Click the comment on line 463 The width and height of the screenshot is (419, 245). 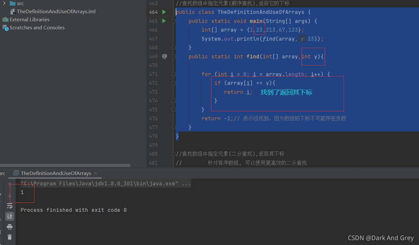tap(233, 3)
